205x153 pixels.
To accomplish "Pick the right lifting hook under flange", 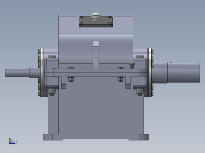I will pyautogui.click(x=128, y=82).
